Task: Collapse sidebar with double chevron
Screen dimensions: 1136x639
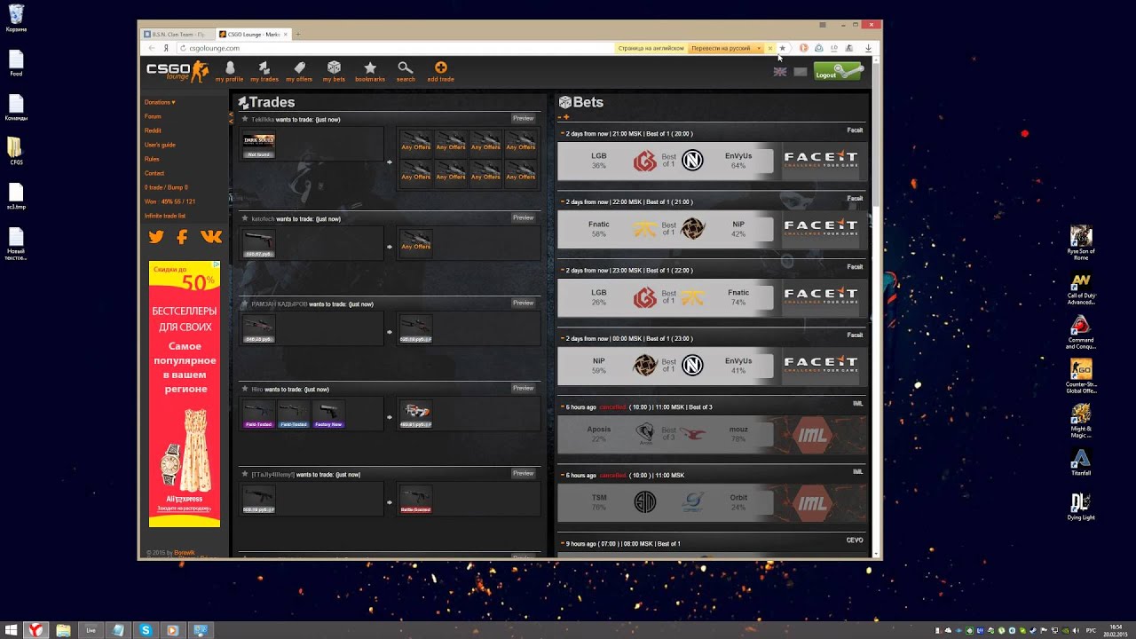Action: (x=231, y=116)
